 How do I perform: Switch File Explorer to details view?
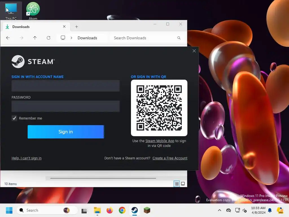177,184
